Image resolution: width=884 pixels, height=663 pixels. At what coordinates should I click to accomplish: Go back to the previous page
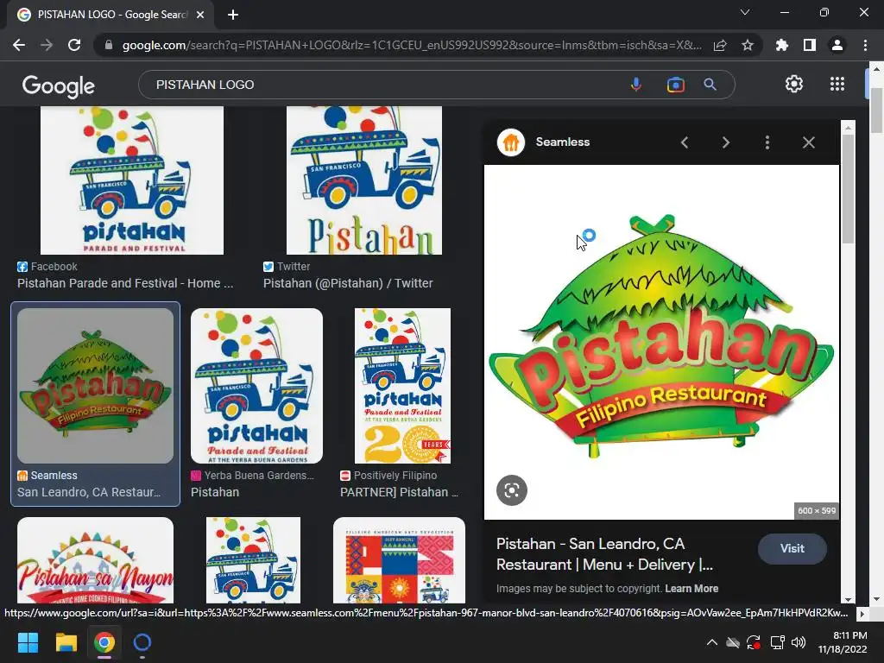tap(19, 45)
